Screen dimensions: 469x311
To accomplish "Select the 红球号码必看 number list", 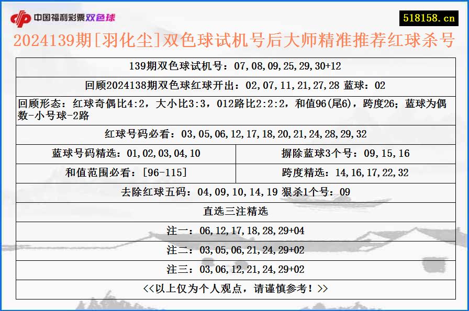I will click(x=234, y=132).
